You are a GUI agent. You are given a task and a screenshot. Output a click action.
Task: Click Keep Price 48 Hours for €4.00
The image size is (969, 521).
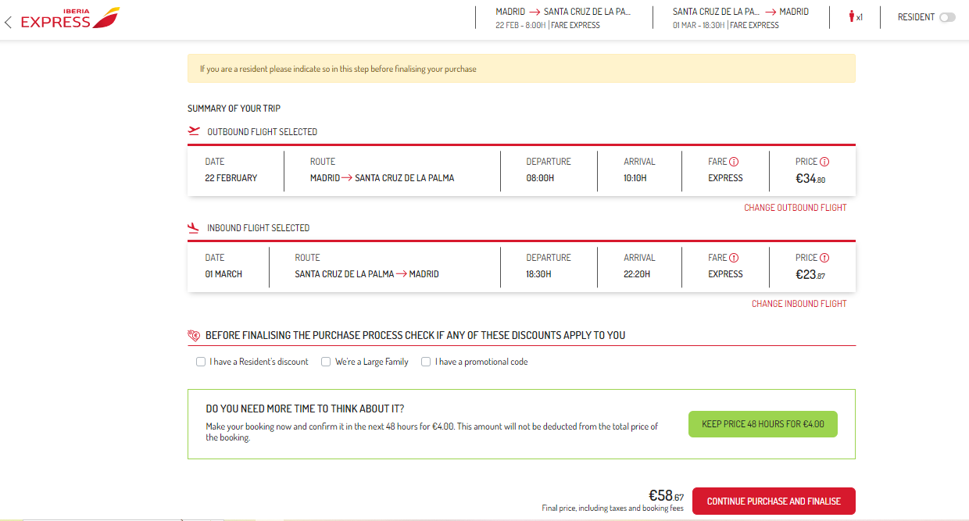pyautogui.click(x=763, y=424)
